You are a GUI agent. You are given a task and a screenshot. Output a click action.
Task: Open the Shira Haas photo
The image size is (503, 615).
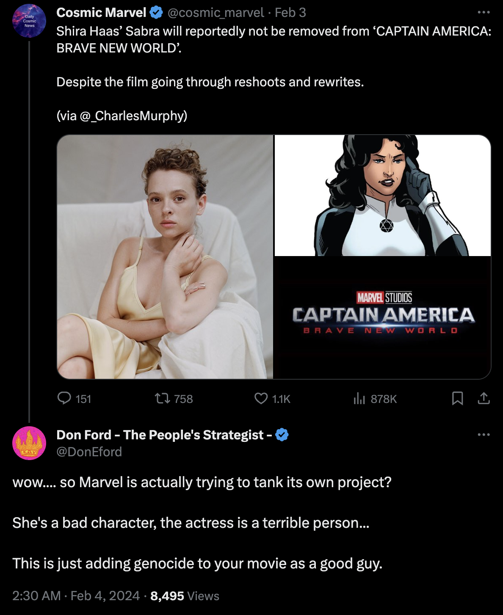[x=165, y=256]
